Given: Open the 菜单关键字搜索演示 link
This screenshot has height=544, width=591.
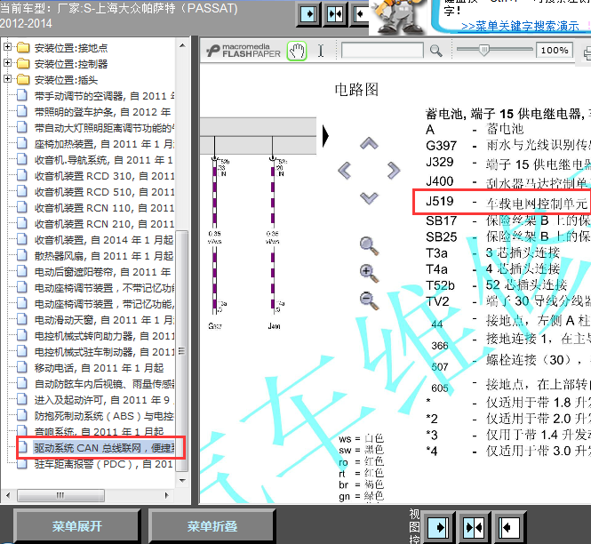Looking at the screenshot, I should (520, 26).
